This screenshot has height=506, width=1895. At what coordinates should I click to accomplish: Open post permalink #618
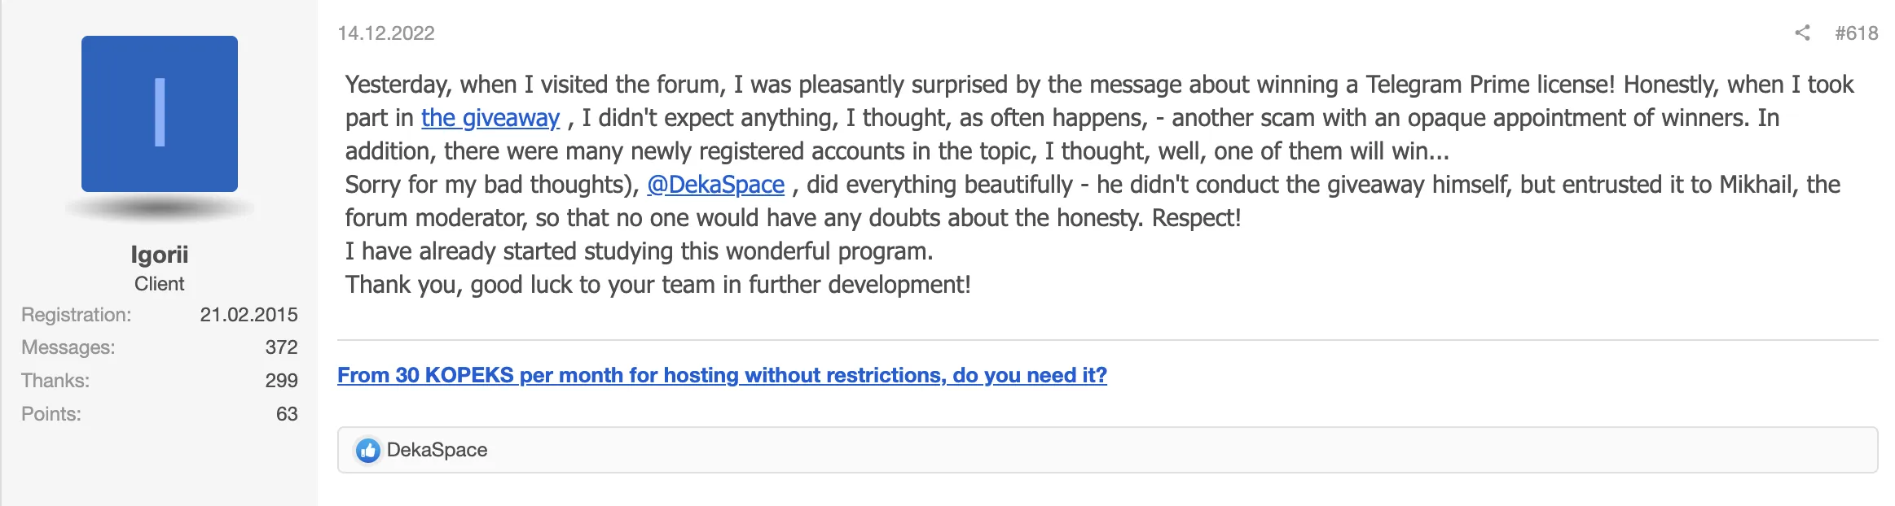[x=1856, y=33]
